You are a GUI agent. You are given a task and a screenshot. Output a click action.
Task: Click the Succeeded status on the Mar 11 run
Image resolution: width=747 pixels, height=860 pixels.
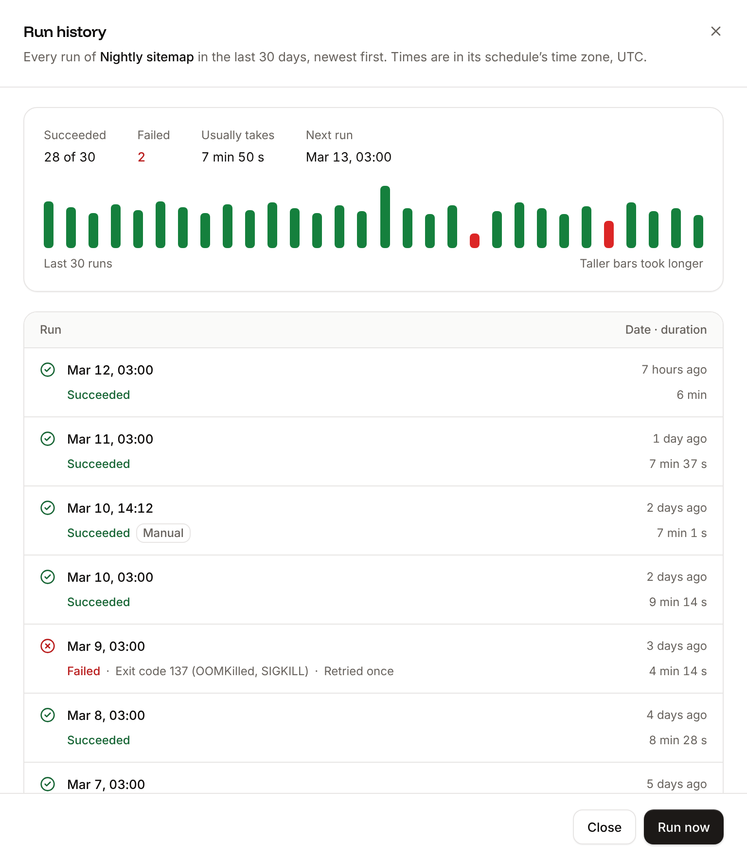[x=99, y=464]
